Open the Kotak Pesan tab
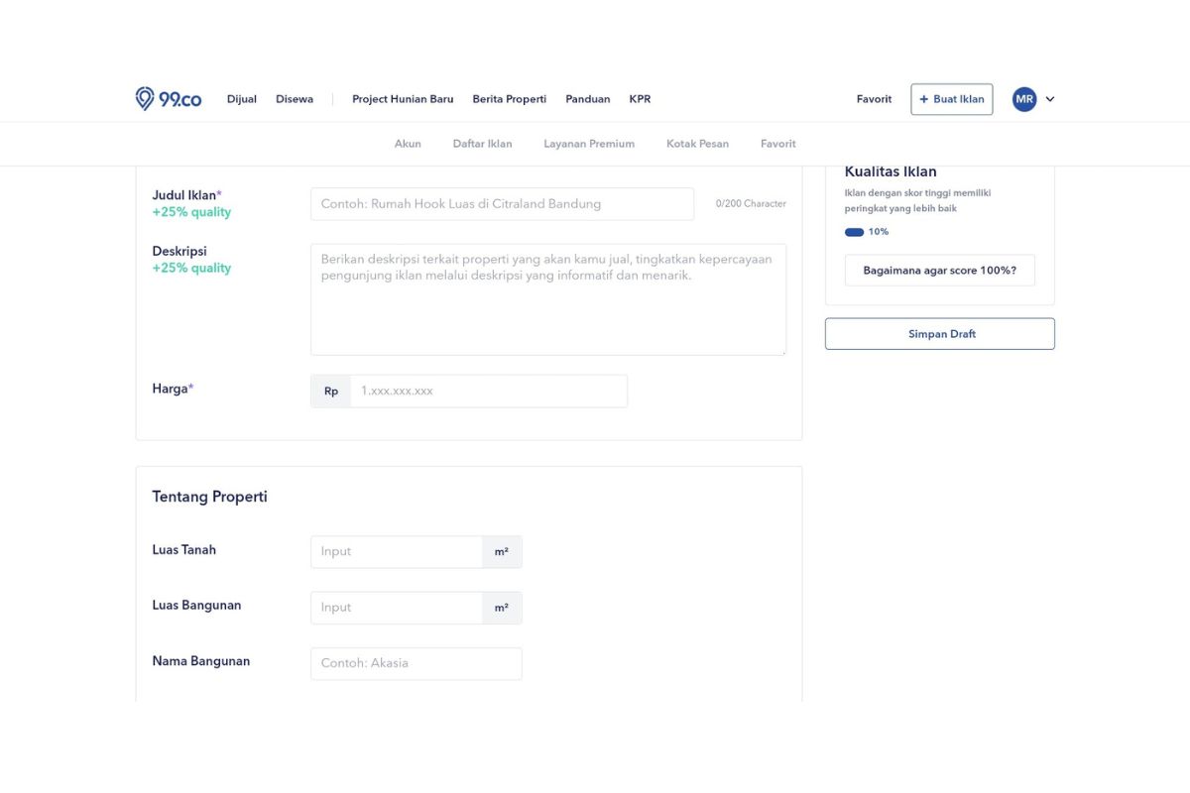This screenshot has width=1190, height=793. 698,144
